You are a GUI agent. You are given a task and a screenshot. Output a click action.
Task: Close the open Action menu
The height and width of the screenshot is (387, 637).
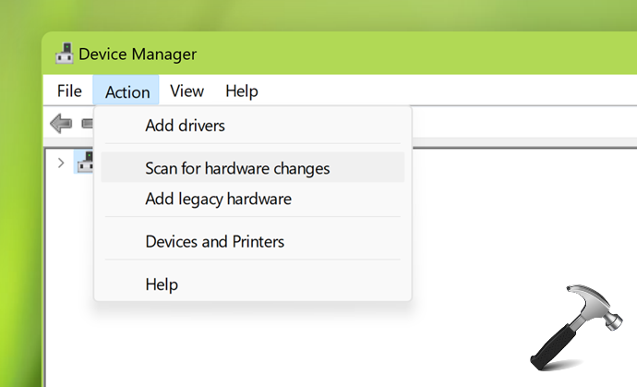127,91
